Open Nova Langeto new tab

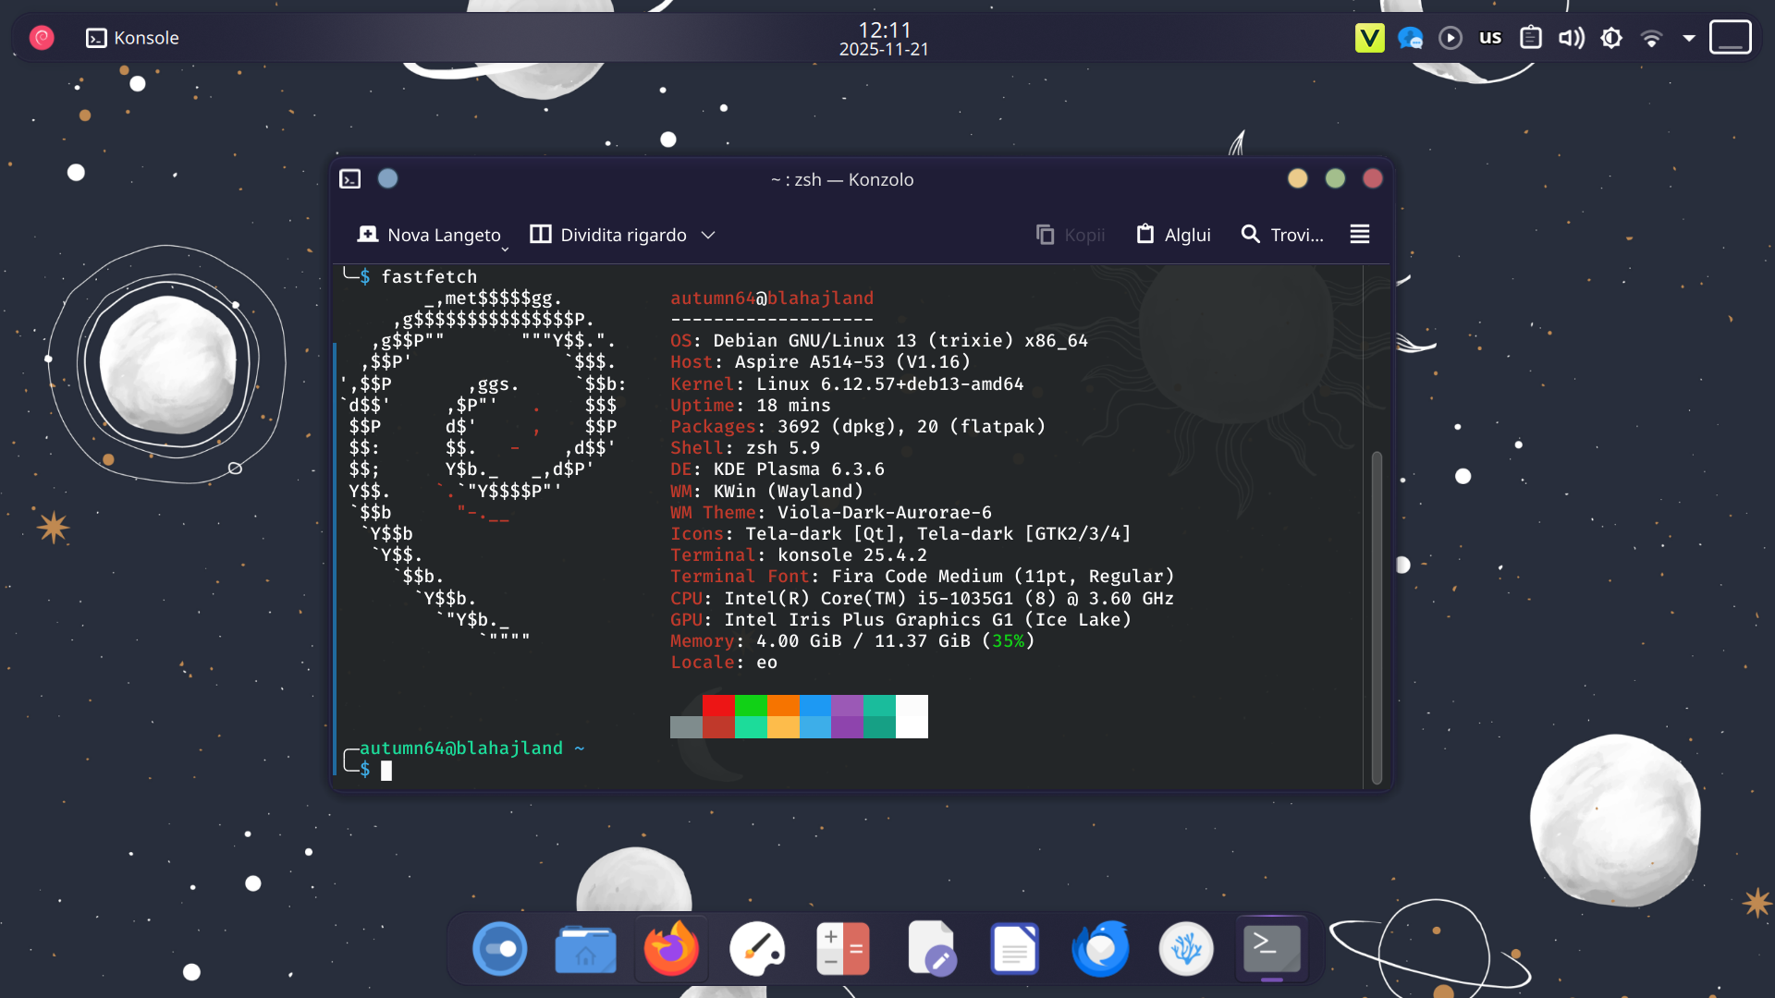tap(429, 235)
